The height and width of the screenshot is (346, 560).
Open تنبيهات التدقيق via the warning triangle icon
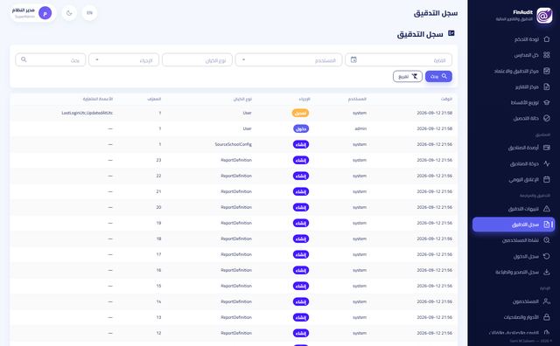pyautogui.click(x=546, y=209)
